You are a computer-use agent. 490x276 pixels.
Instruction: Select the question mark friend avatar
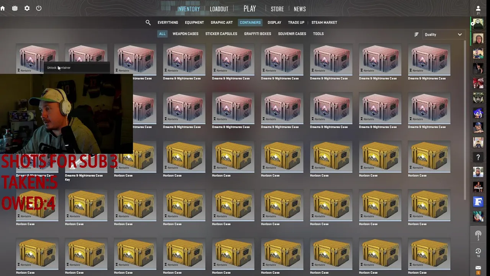pyautogui.click(x=478, y=157)
